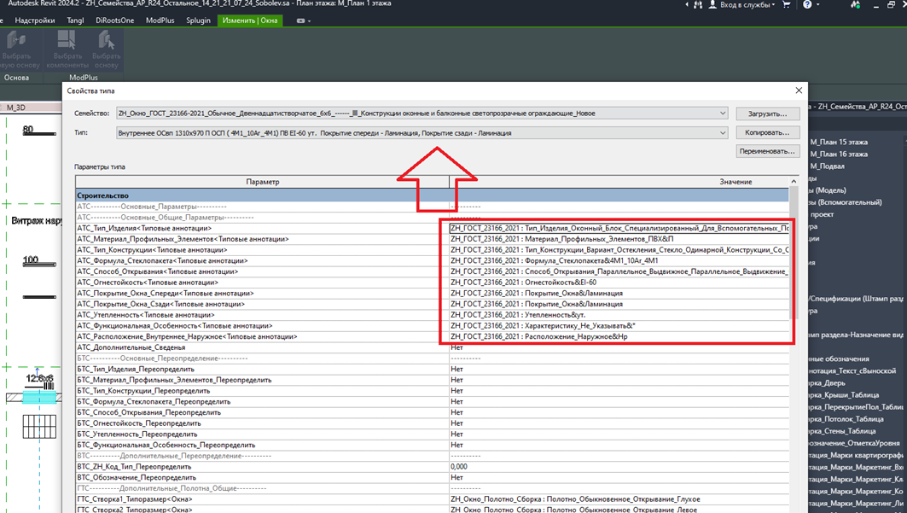
Task: Click the value of АТС_Тип_Изделия parameter
Action: click(x=619, y=229)
